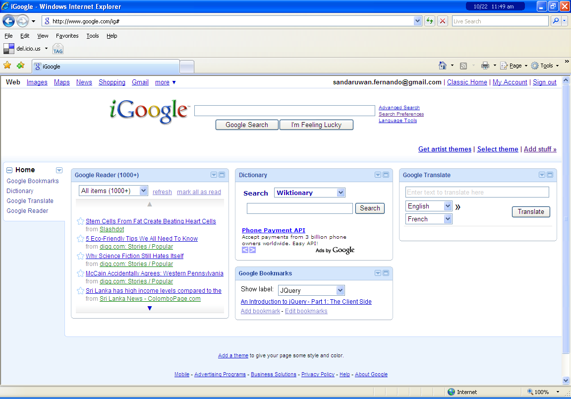The height and width of the screenshot is (399, 571).
Task: Open the JQuery label dropdown
Action: click(311, 290)
